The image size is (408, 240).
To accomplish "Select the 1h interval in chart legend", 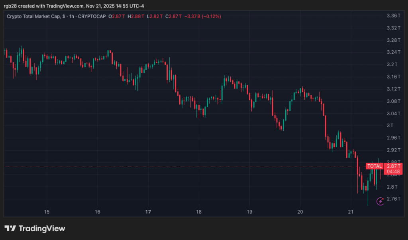I will click(x=73, y=16).
